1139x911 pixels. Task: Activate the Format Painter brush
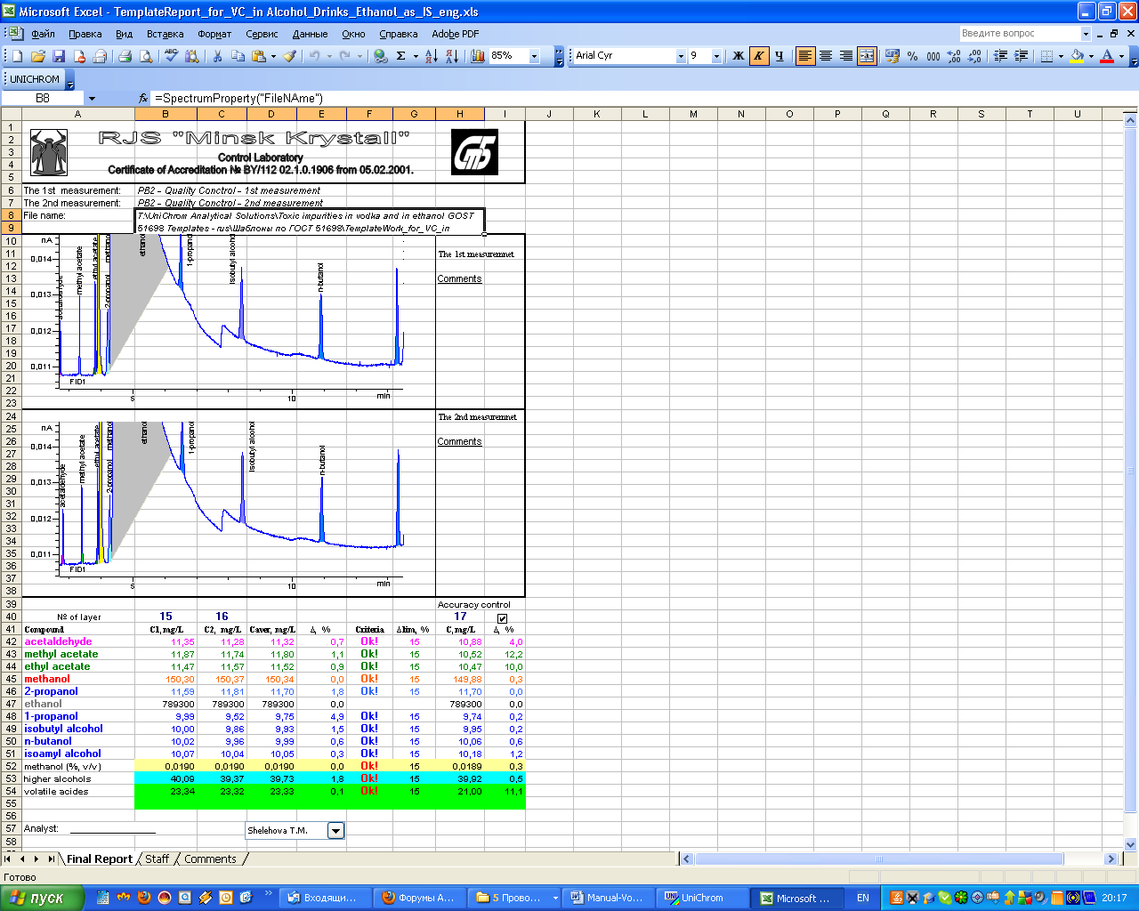point(289,56)
